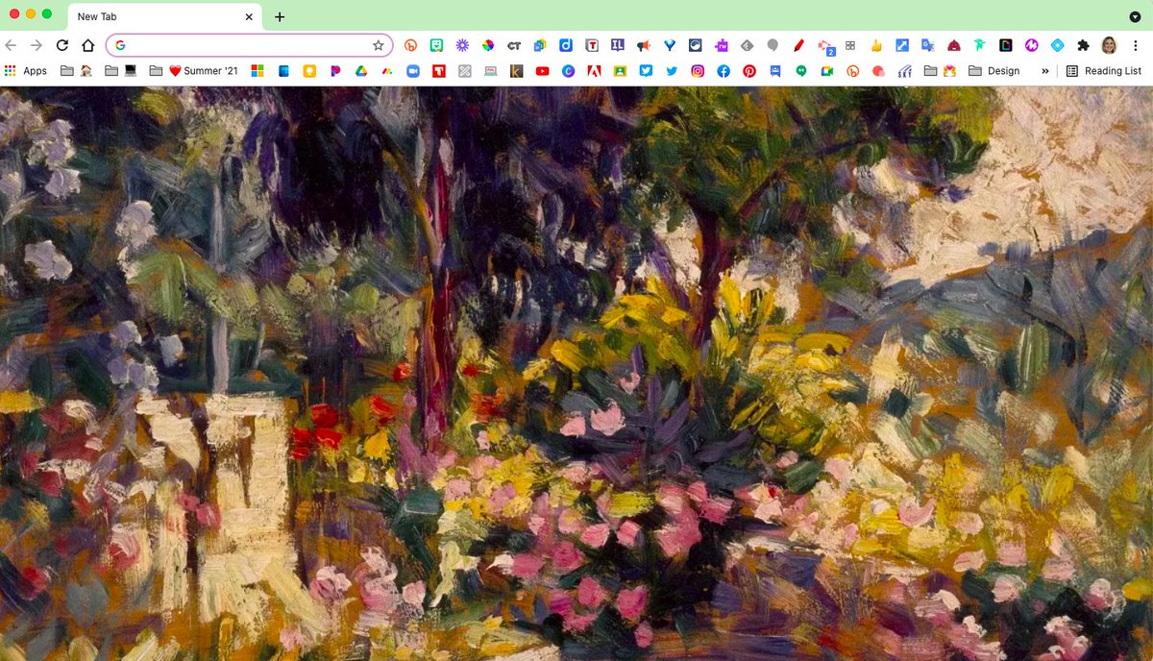Open the tab search dropdown arrow
The width and height of the screenshot is (1153, 661).
coord(1135,17)
